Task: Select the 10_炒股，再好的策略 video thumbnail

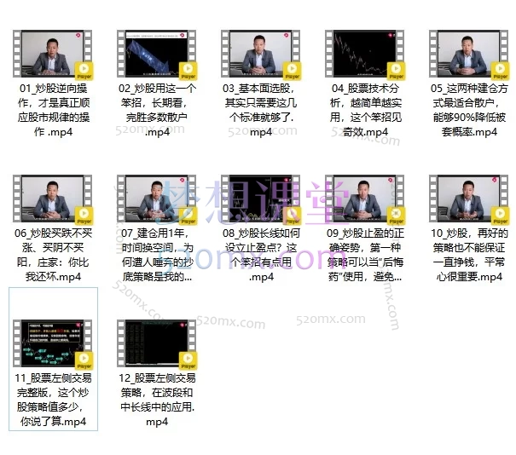Action: coord(468,199)
